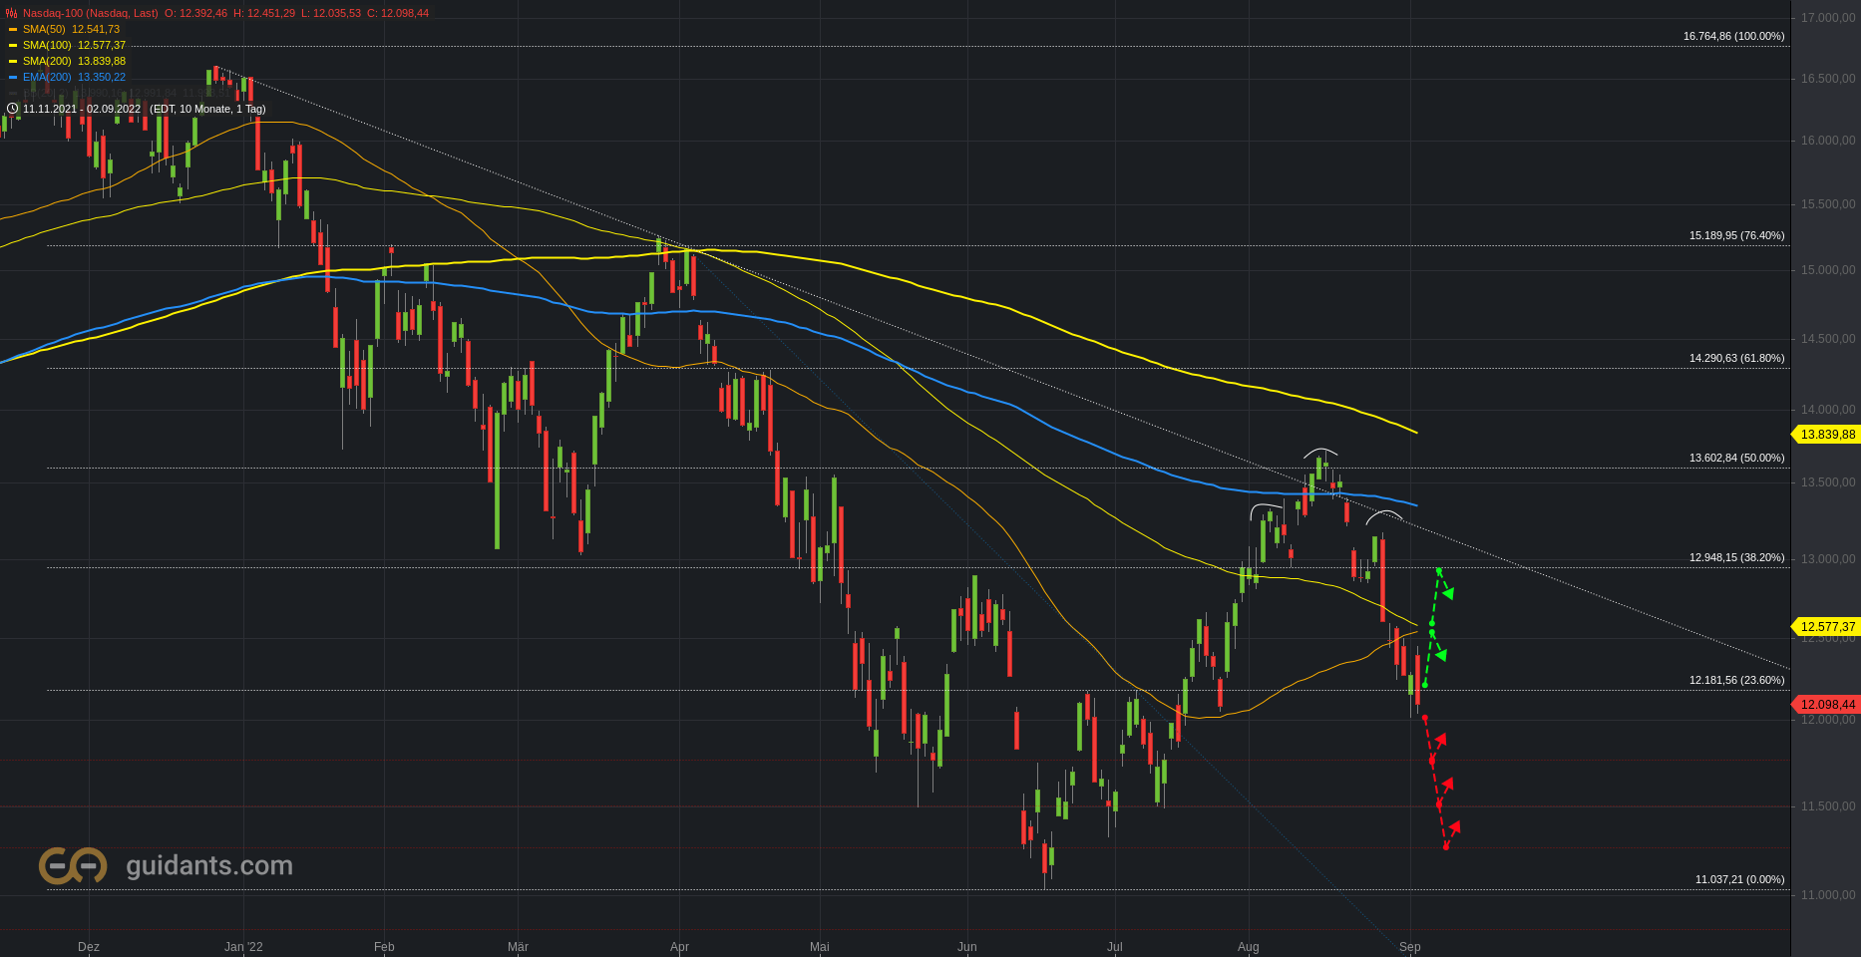This screenshot has width=1861, height=957.
Task: Click the 16.000,00 price-axis label
Action: (x=1828, y=141)
